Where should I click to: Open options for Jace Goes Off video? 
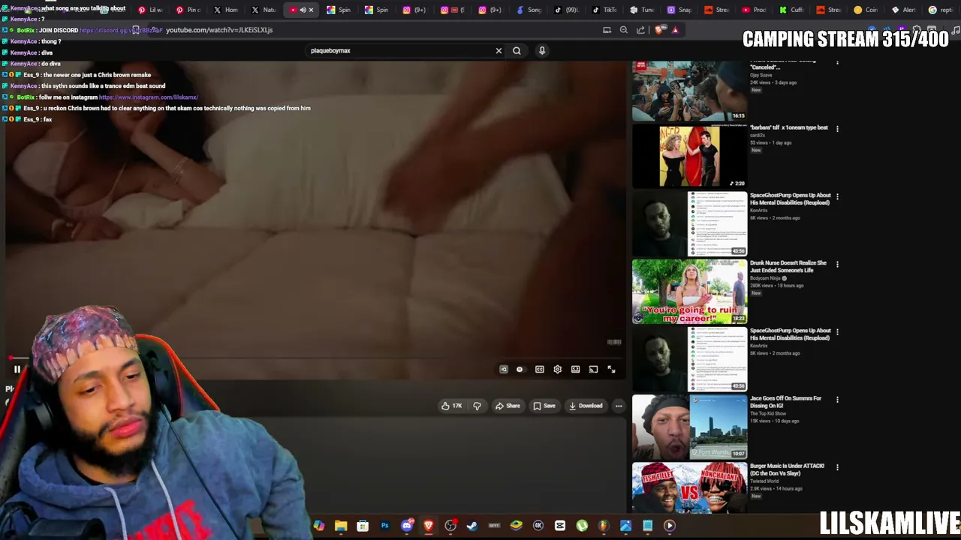[837, 400]
